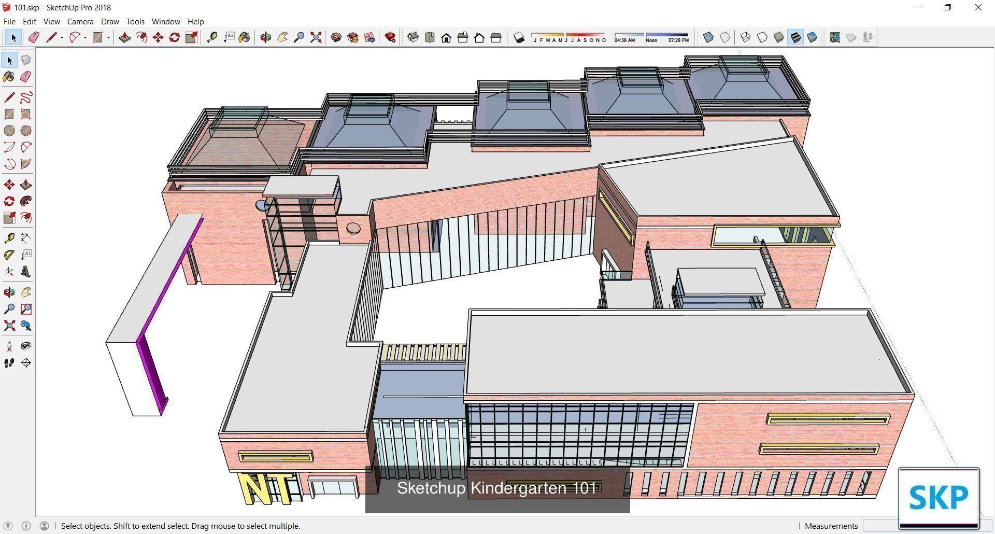Image resolution: width=995 pixels, height=534 pixels.
Task: Enable Shaded face style
Action: [779, 37]
